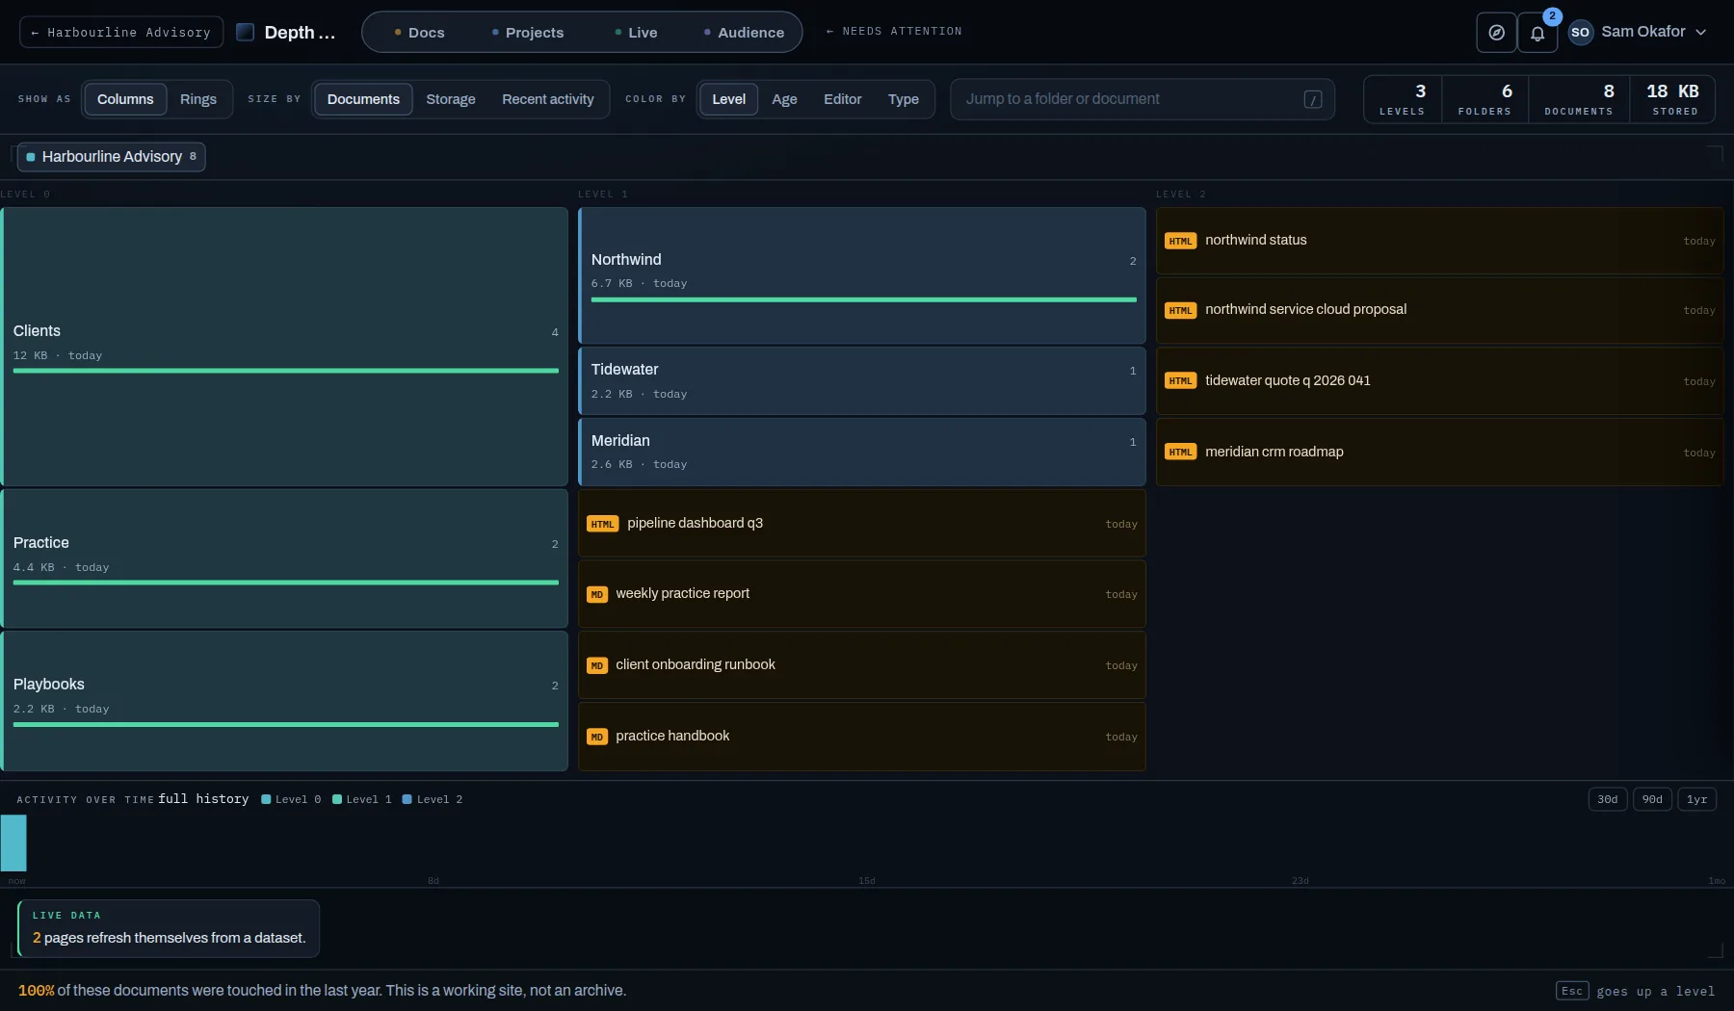The width and height of the screenshot is (1734, 1011).
Task: Set activity range to 90d
Action: point(1652,799)
